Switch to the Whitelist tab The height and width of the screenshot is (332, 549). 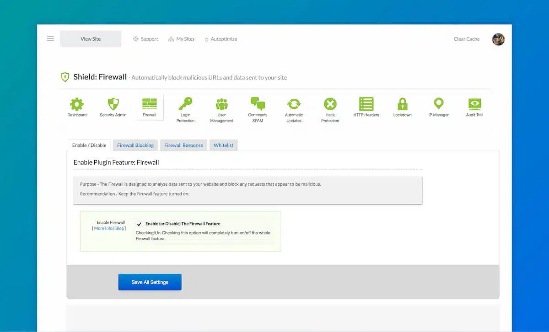coord(223,145)
